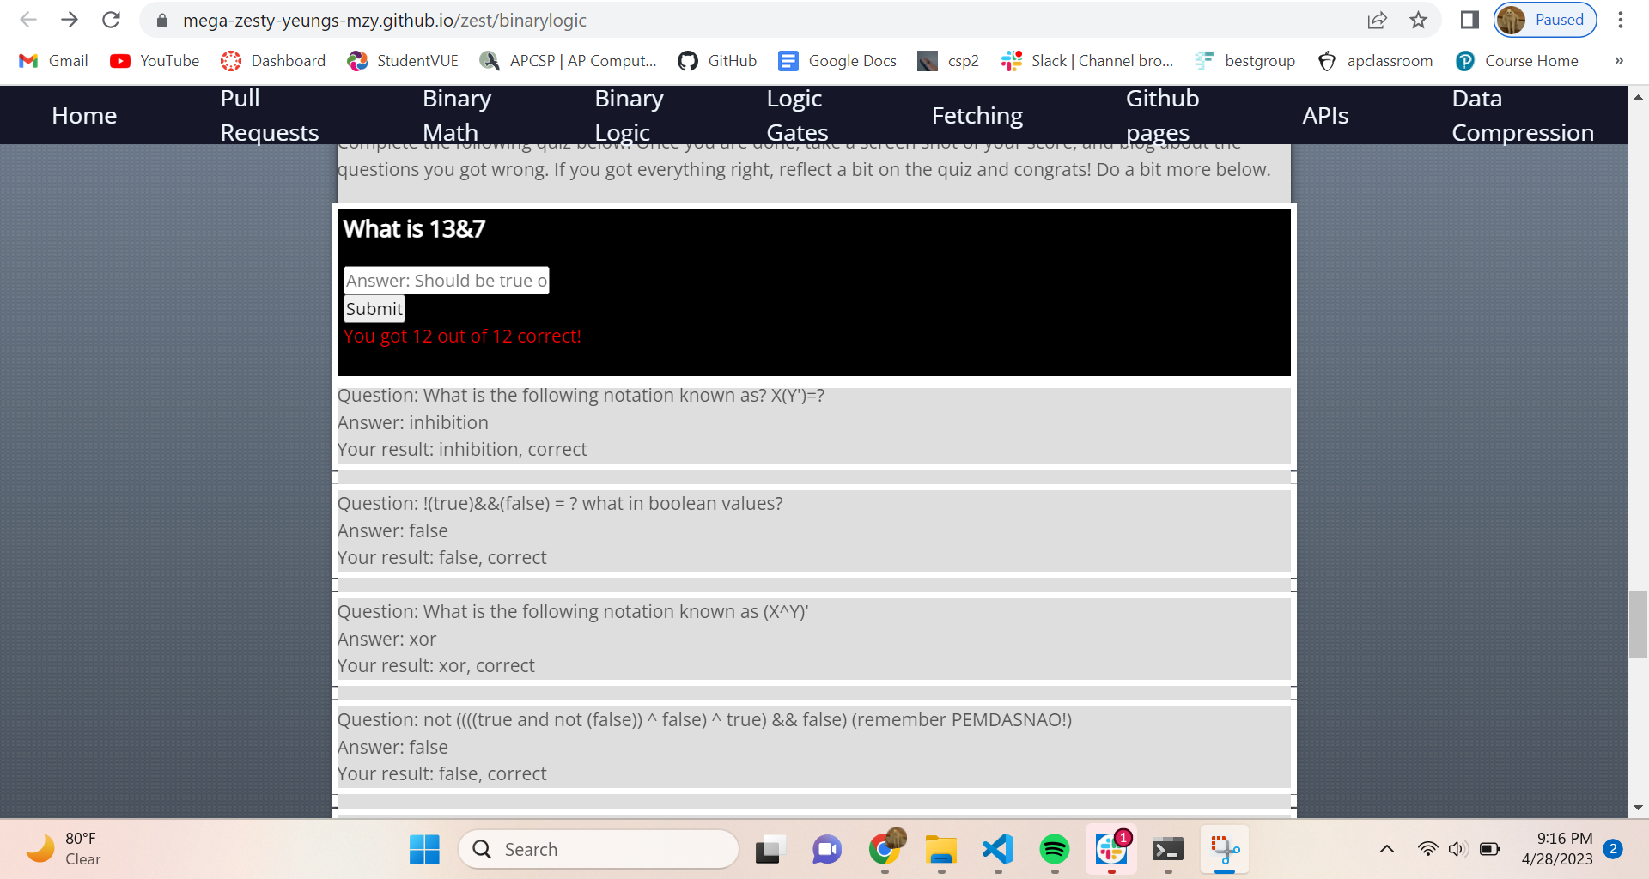This screenshot has width=1649, height=879.
Task: Open Snipping Tool from taskbar
Action: (x=1225, y=849)
